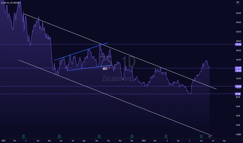The height and width of the screenshot is (143, 243).
Task: Click the earnings E marker above Dec label
Action: point(132,136)
